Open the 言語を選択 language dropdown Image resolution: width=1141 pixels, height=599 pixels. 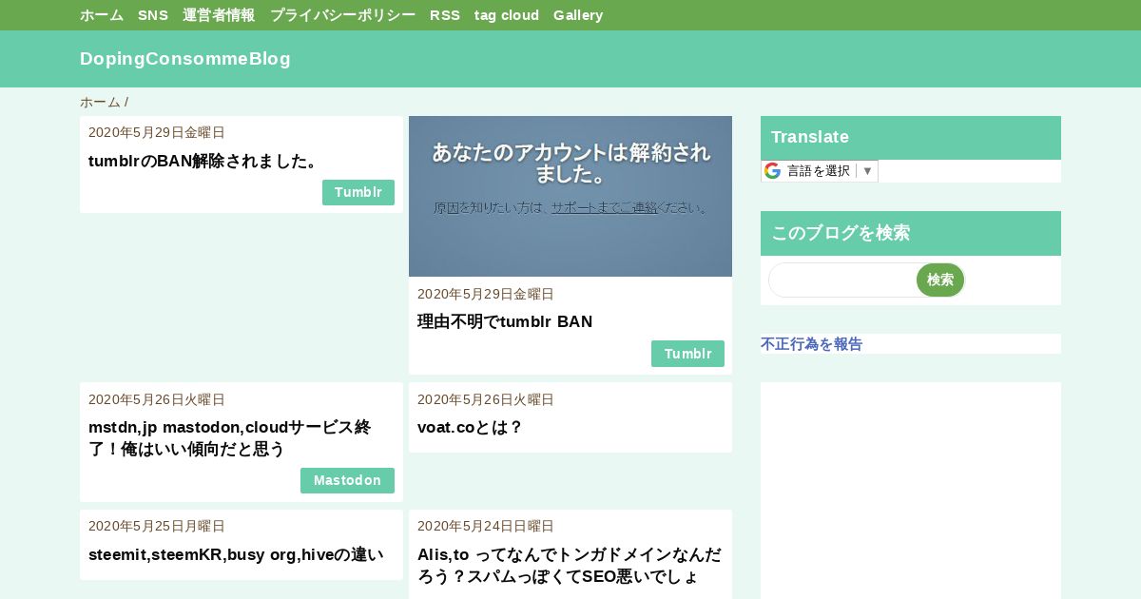(x=820, y=171)
